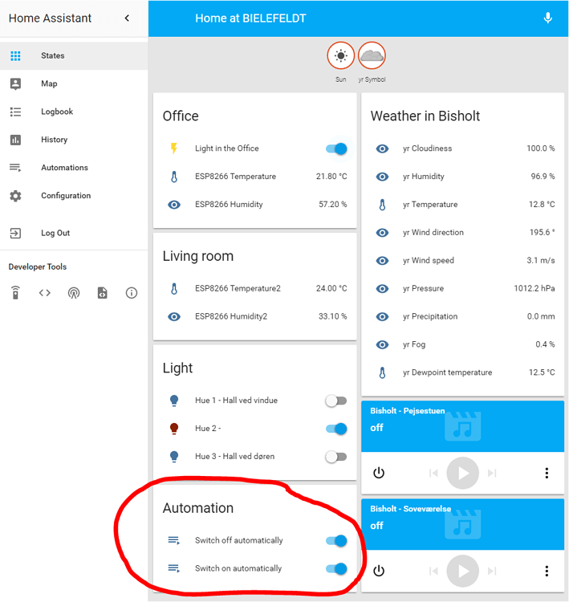Go to the Logbook page
Viewport: 569px width, 602px height.
pyautogui.click(x=74, y=112)
